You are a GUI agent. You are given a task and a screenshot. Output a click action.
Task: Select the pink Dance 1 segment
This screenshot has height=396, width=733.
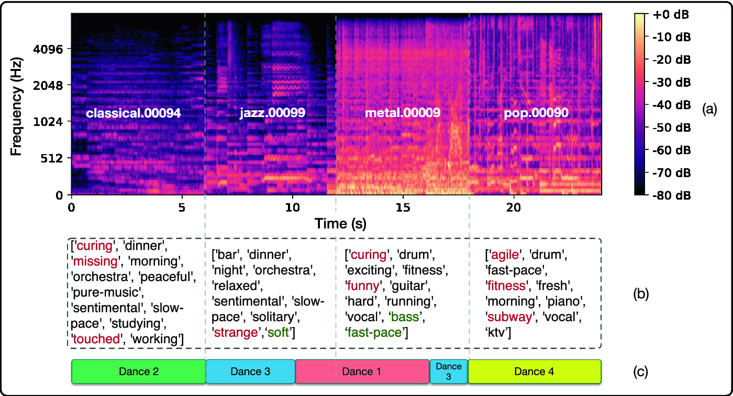[x=362, y=371]
